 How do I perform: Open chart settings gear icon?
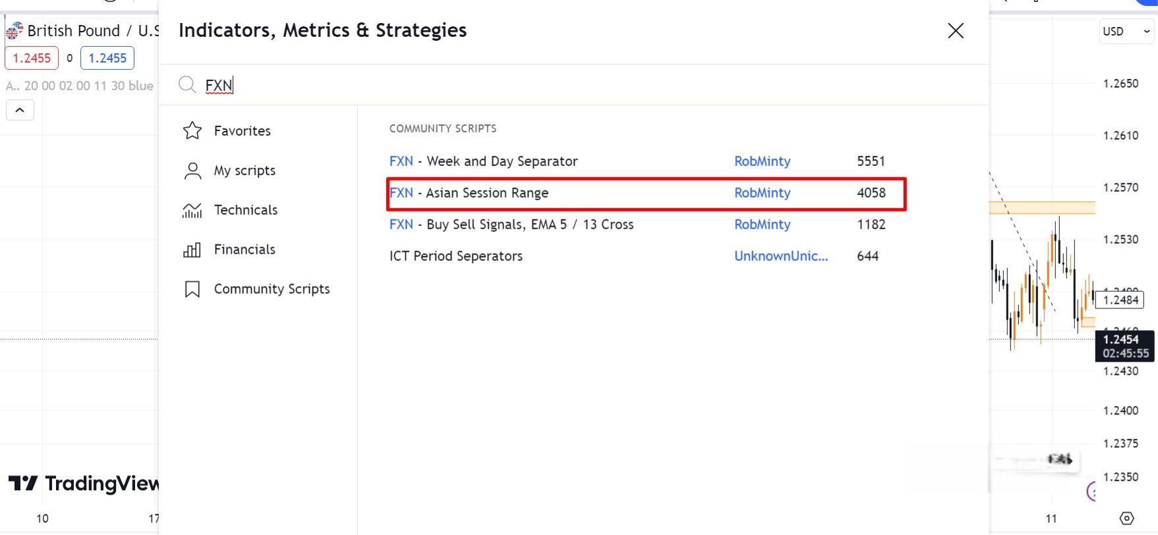pos(1127,519)
